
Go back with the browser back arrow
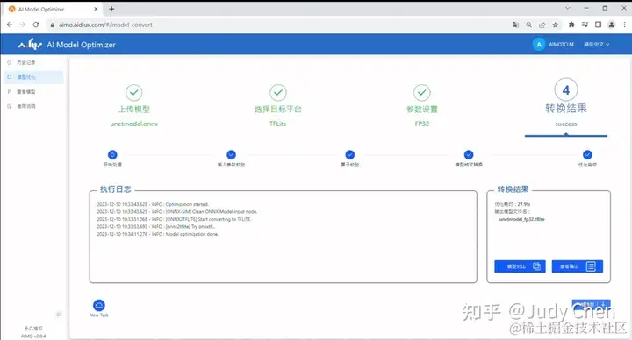[10, 25]
